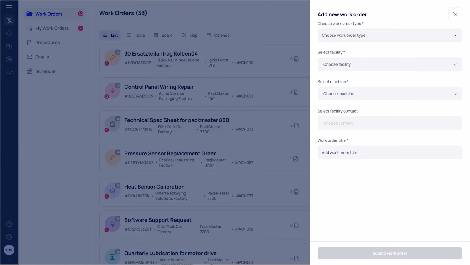The width and height of the screenshot is (470, 265).
Task: Open attachments icon for Software Support Request
Action: tap(296, 225)
